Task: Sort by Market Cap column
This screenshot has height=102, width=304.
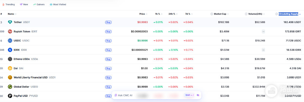Action: (221, 14)
